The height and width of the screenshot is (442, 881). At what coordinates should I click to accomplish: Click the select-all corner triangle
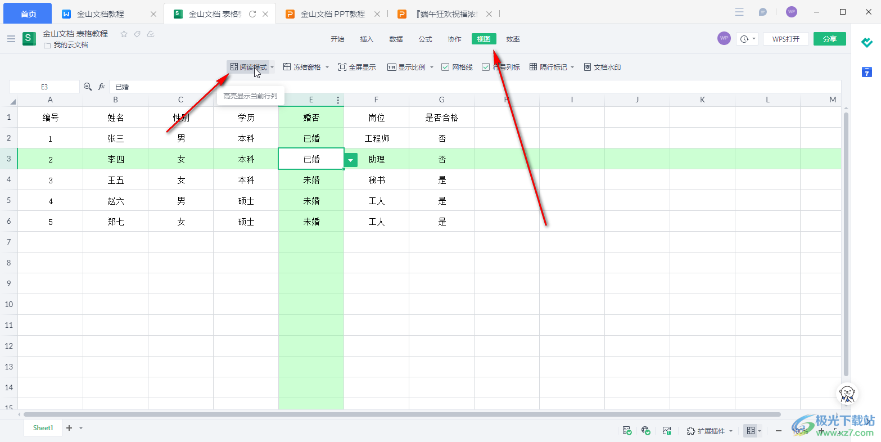coord(12,101)
